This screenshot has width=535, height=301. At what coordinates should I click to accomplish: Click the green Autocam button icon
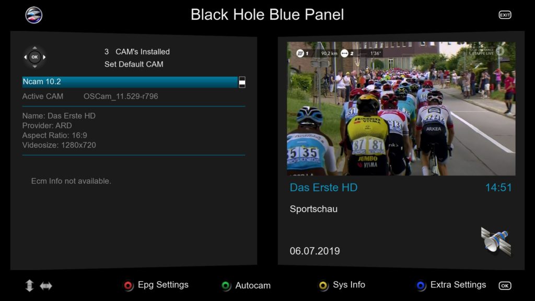226,286
